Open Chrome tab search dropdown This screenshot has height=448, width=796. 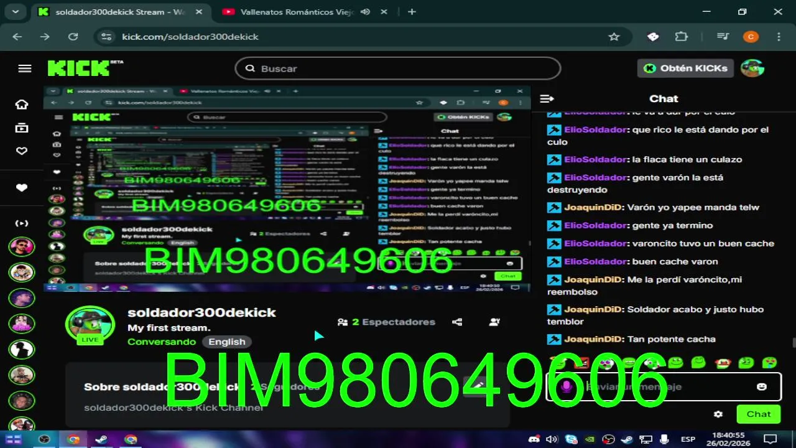(15, 12)
